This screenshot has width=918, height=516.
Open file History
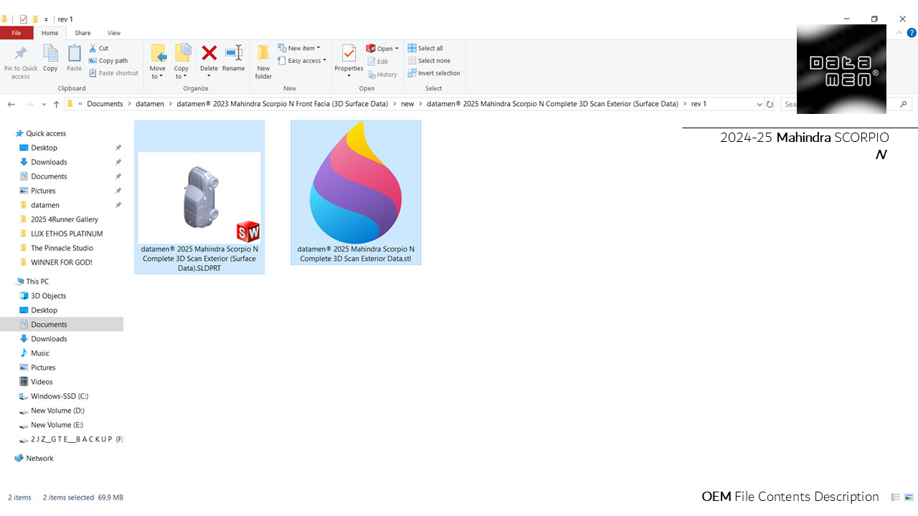[382, 75]
